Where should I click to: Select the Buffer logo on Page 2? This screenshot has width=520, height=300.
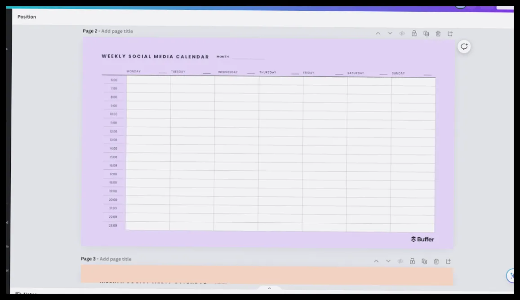click(x=422, y=239)
